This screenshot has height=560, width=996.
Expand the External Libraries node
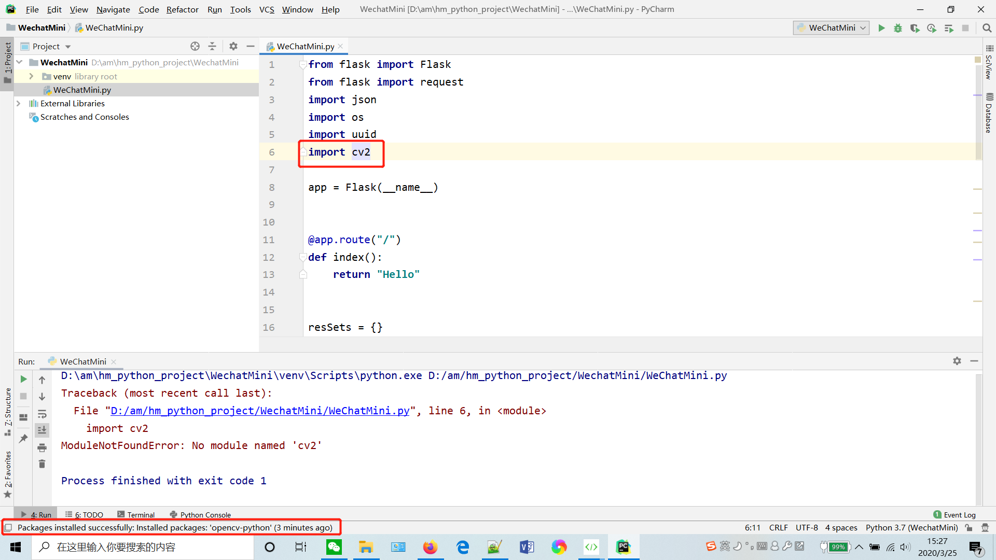click(19, 103)
